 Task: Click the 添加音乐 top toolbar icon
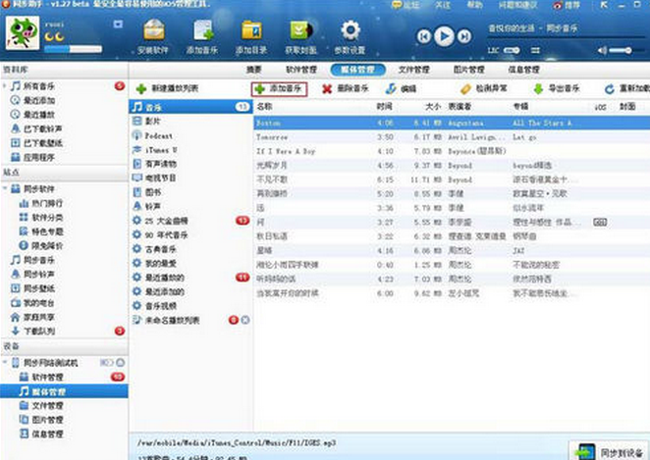[201, 36]
